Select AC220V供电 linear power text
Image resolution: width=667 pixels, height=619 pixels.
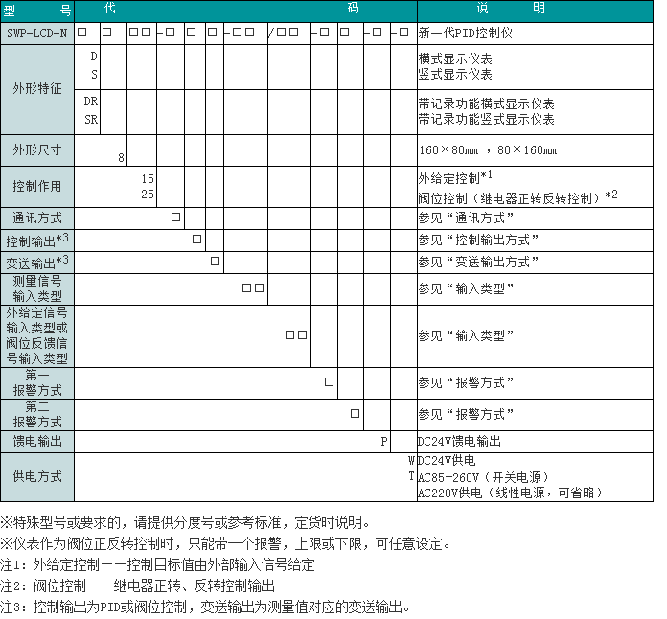(x=511, y=493)
